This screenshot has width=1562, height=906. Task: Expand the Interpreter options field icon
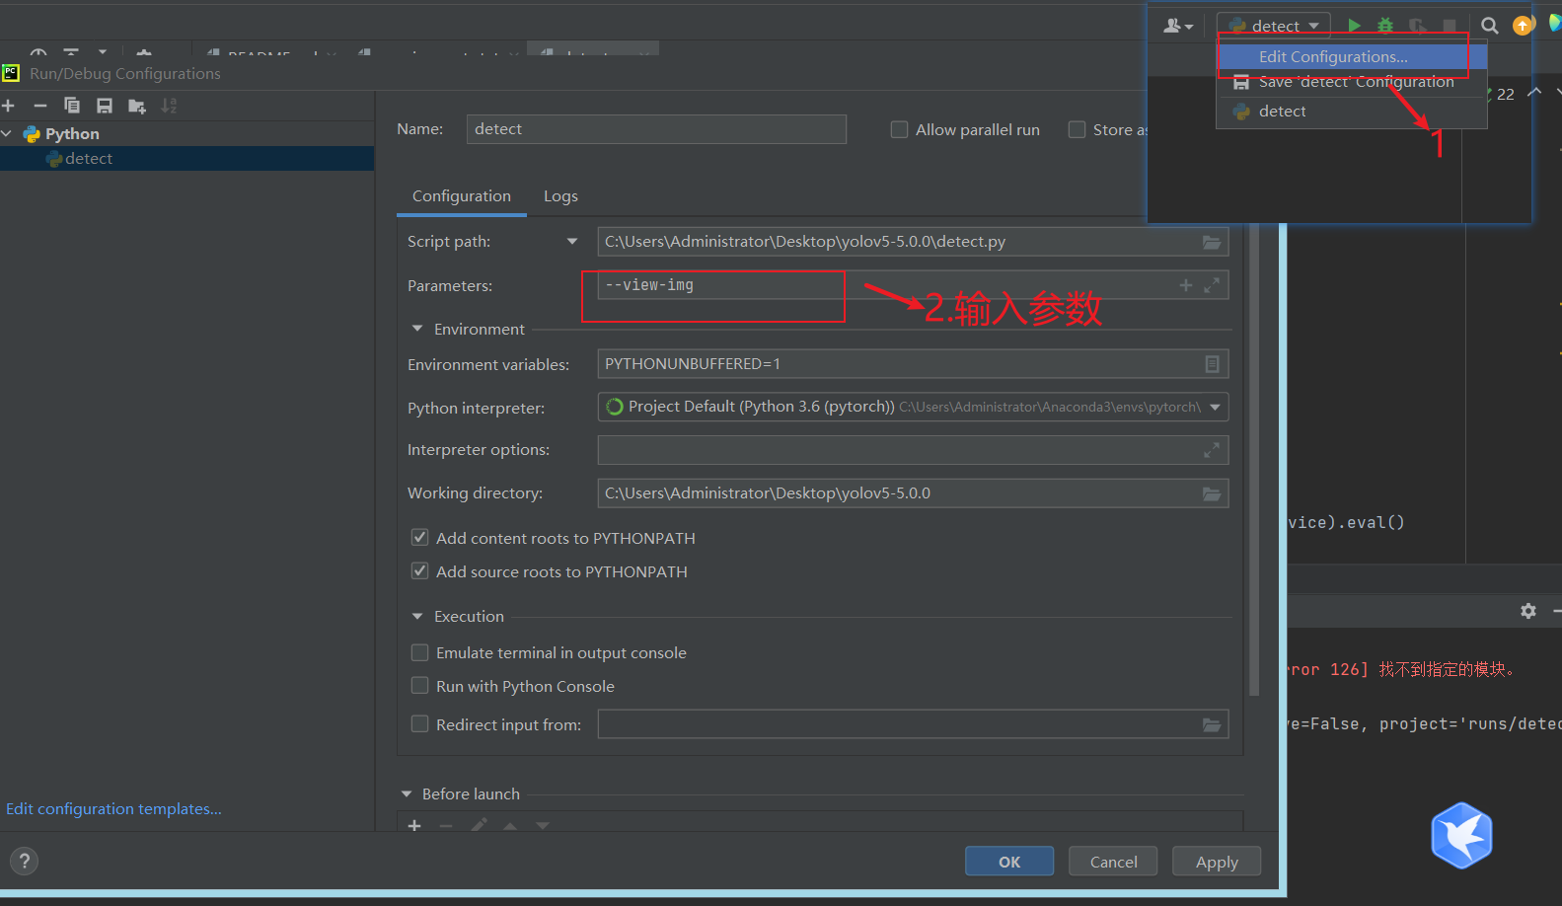tap(1212, 450)
